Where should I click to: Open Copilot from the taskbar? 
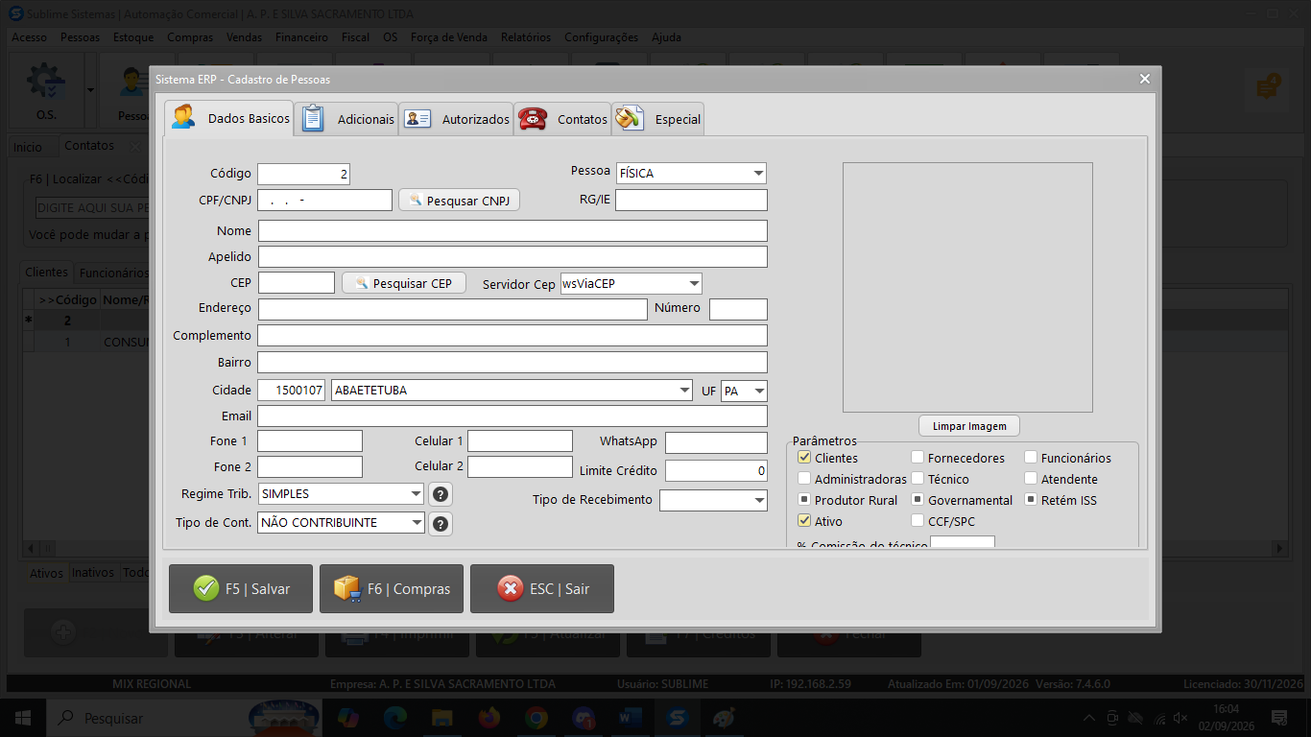point(347,718)
